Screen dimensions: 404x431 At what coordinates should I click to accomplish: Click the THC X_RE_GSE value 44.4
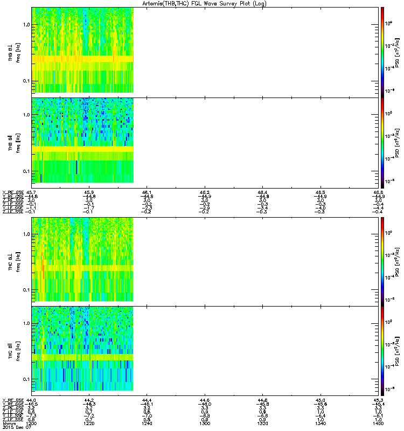(147, 400)
